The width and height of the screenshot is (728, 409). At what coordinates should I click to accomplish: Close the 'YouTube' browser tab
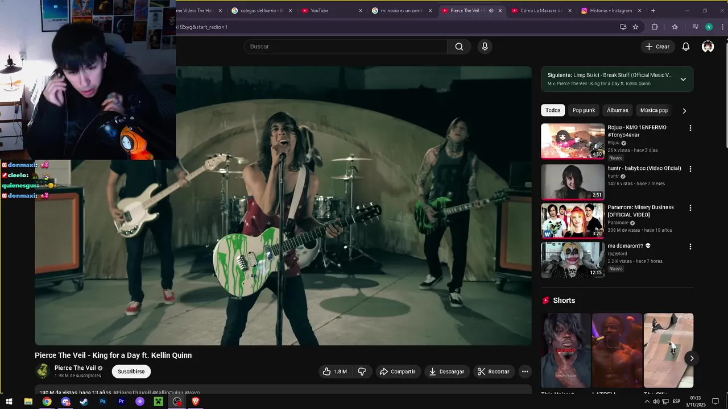361,10
